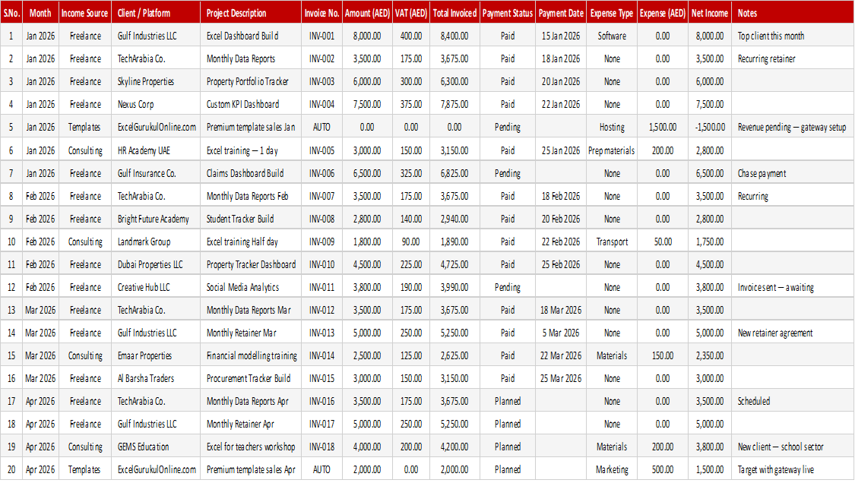This screenshot has height=502, width=855.
Task: Click the 'Software' expense type cell
Action: (612, 36)
